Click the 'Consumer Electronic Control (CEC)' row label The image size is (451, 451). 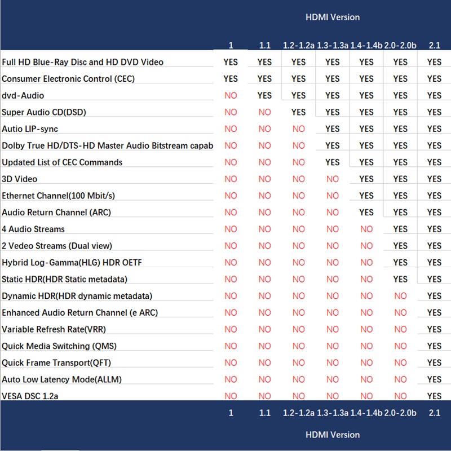pos(68,79)
